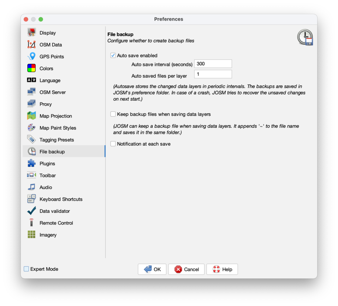Enable Keep backup files when saving data layers
Screen dimensions: 338x306
(113, 114)
